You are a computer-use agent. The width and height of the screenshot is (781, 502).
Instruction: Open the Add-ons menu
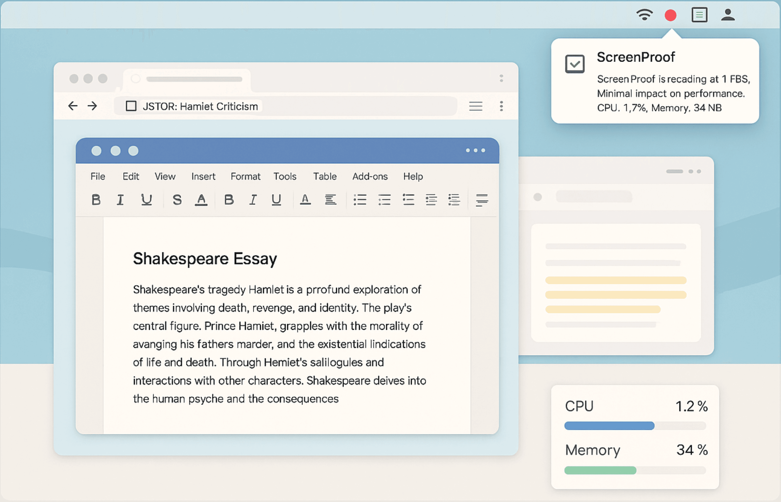click(x=370, y=176)
